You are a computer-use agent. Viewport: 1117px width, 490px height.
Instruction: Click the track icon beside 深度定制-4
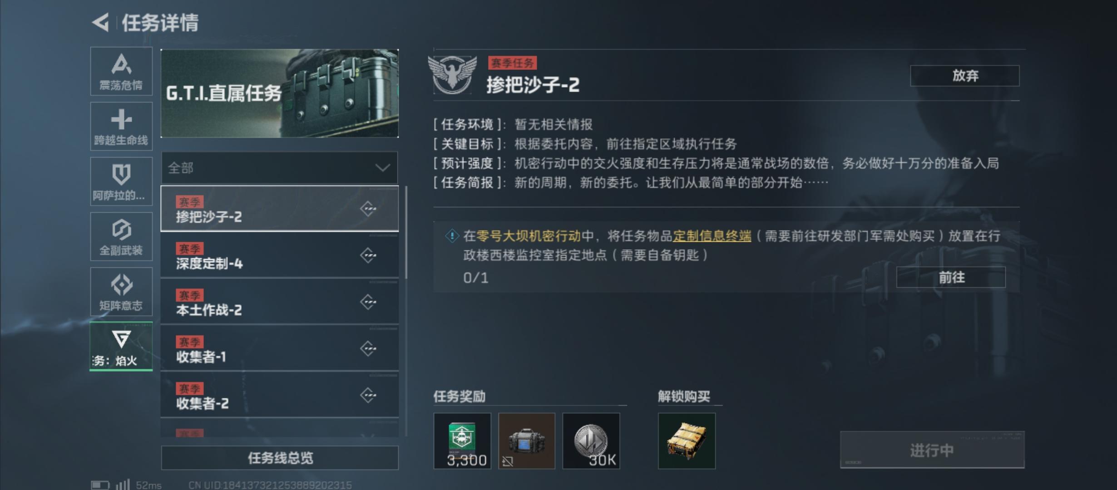tap(368, 256)
